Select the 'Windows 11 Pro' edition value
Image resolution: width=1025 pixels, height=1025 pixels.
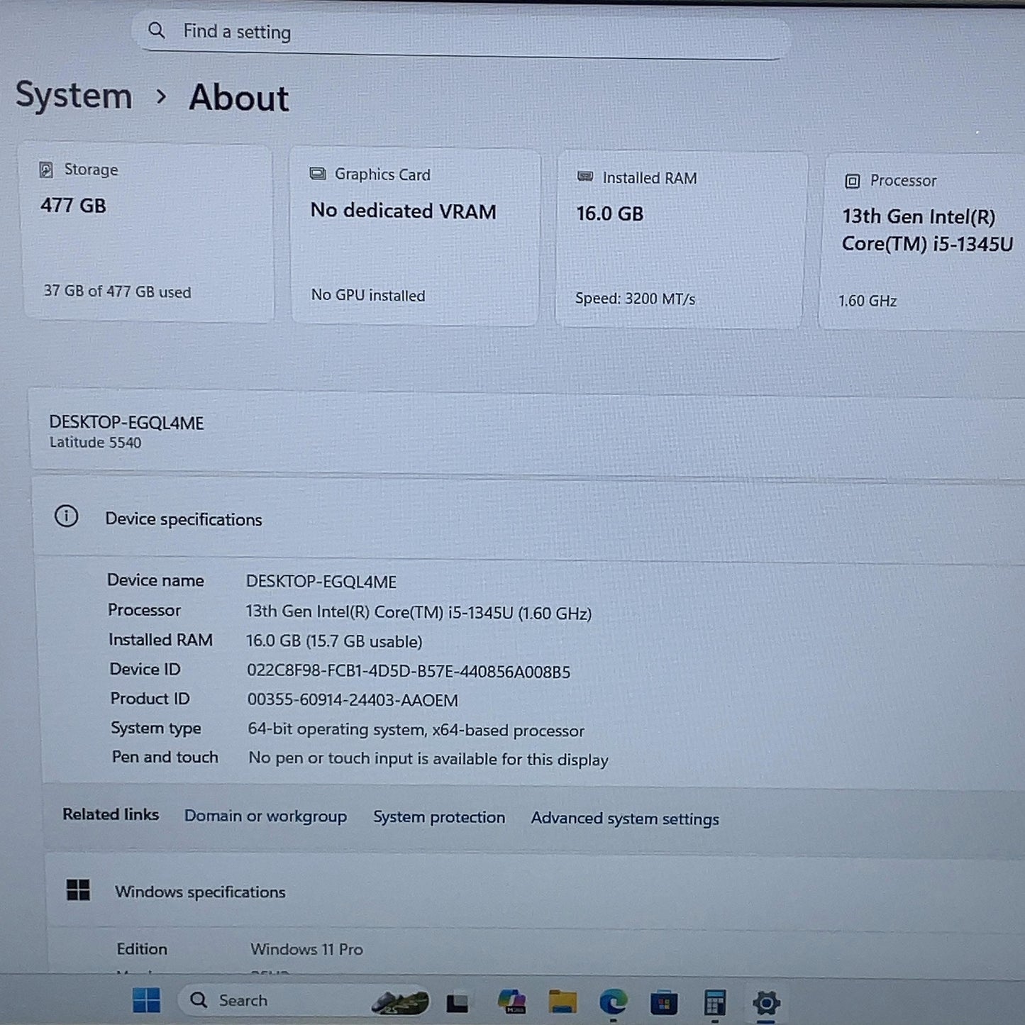306,949
